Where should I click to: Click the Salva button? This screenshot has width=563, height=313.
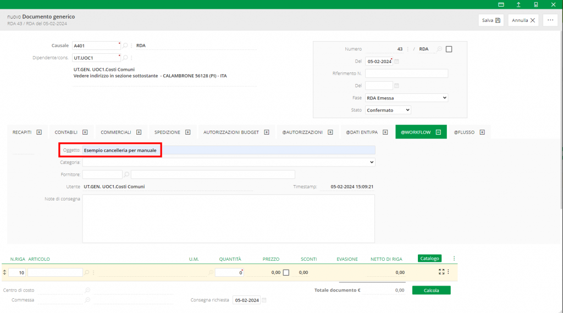pos(490,20)
